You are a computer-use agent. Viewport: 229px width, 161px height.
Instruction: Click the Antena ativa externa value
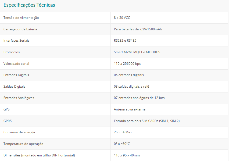tap(130, 109)
